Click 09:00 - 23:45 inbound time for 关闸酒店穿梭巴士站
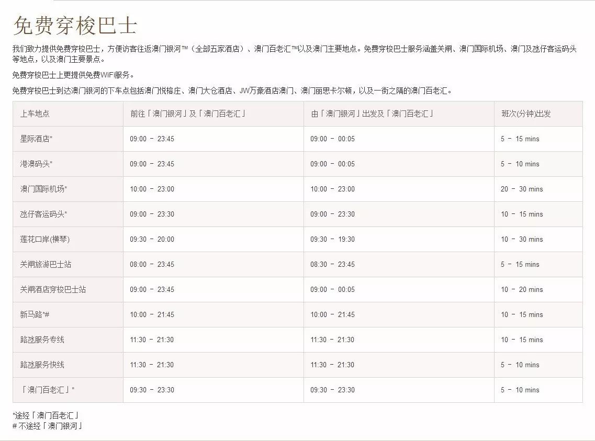 [x=152, y=289]
